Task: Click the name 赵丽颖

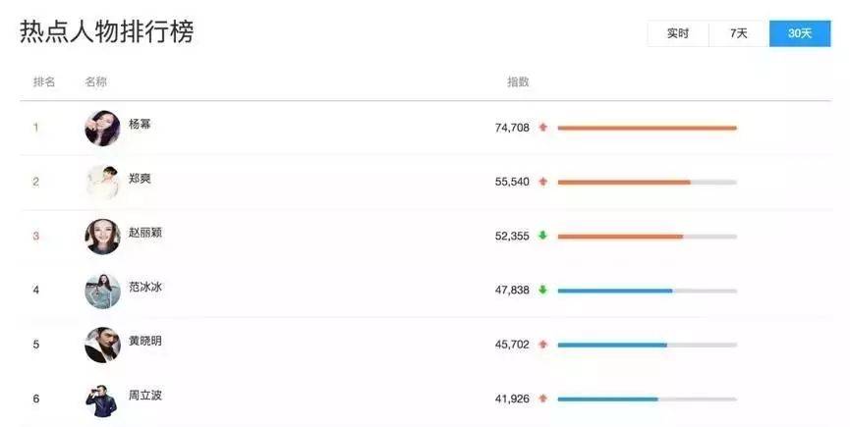Action: (145, 233)
